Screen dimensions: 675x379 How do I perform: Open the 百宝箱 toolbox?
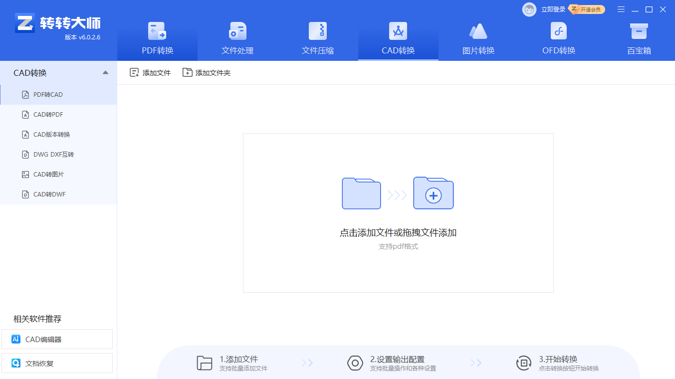tap(639, 37)
